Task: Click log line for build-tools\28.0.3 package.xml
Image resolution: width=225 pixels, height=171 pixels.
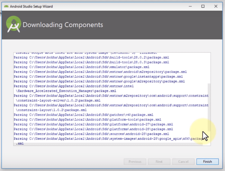Action: tap(91, 62)
